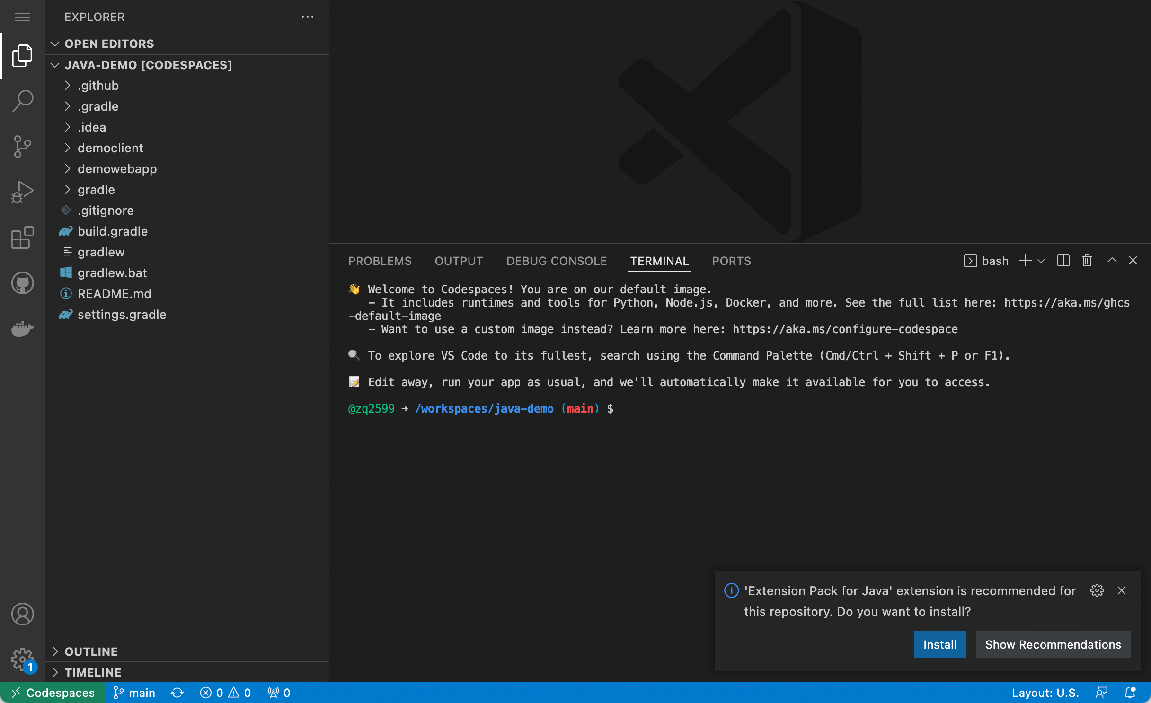Expand the .github folder
Viewport: 1151px width, 703px height.
[x=187, y=86]
